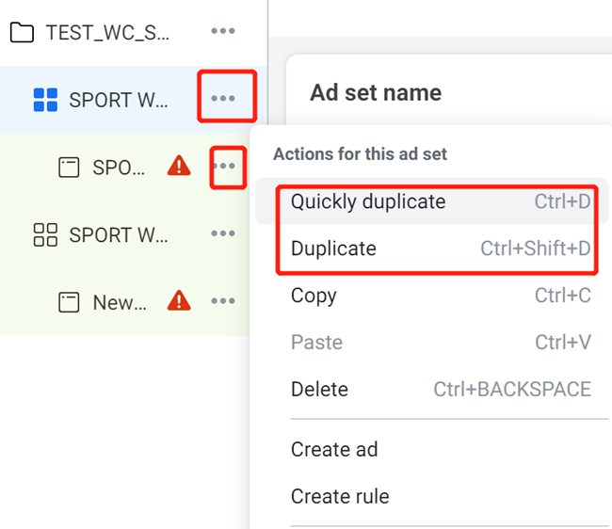Choose Create rule from the menu

[x=340, y=496]
